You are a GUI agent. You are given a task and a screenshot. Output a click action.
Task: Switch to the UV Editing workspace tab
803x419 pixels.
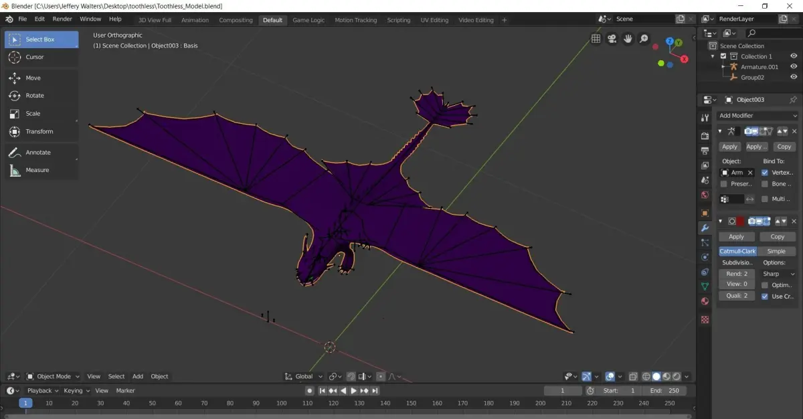434,20
